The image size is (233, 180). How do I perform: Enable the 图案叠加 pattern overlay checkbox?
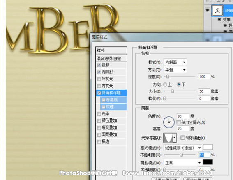click(99, 135)
